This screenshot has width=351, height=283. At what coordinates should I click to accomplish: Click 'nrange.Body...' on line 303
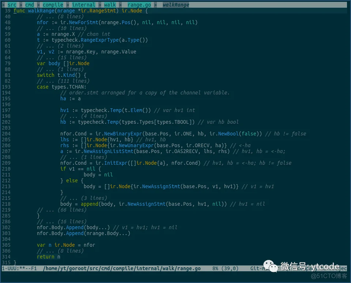[107, 233]
